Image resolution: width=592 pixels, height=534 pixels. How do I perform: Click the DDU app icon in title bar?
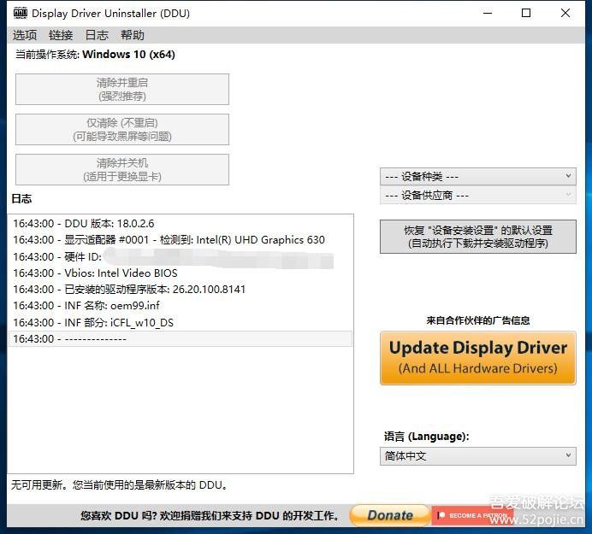(21, 13)
